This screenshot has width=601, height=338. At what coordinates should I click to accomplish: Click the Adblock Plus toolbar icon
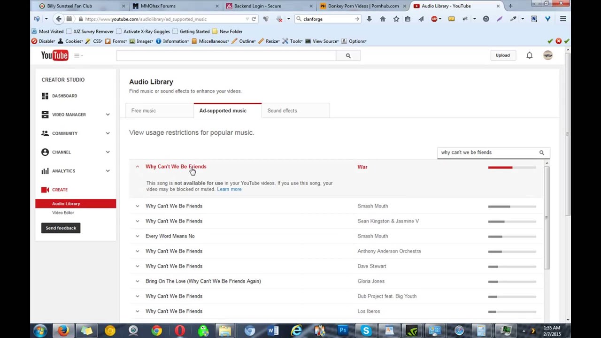pos(434,19)
